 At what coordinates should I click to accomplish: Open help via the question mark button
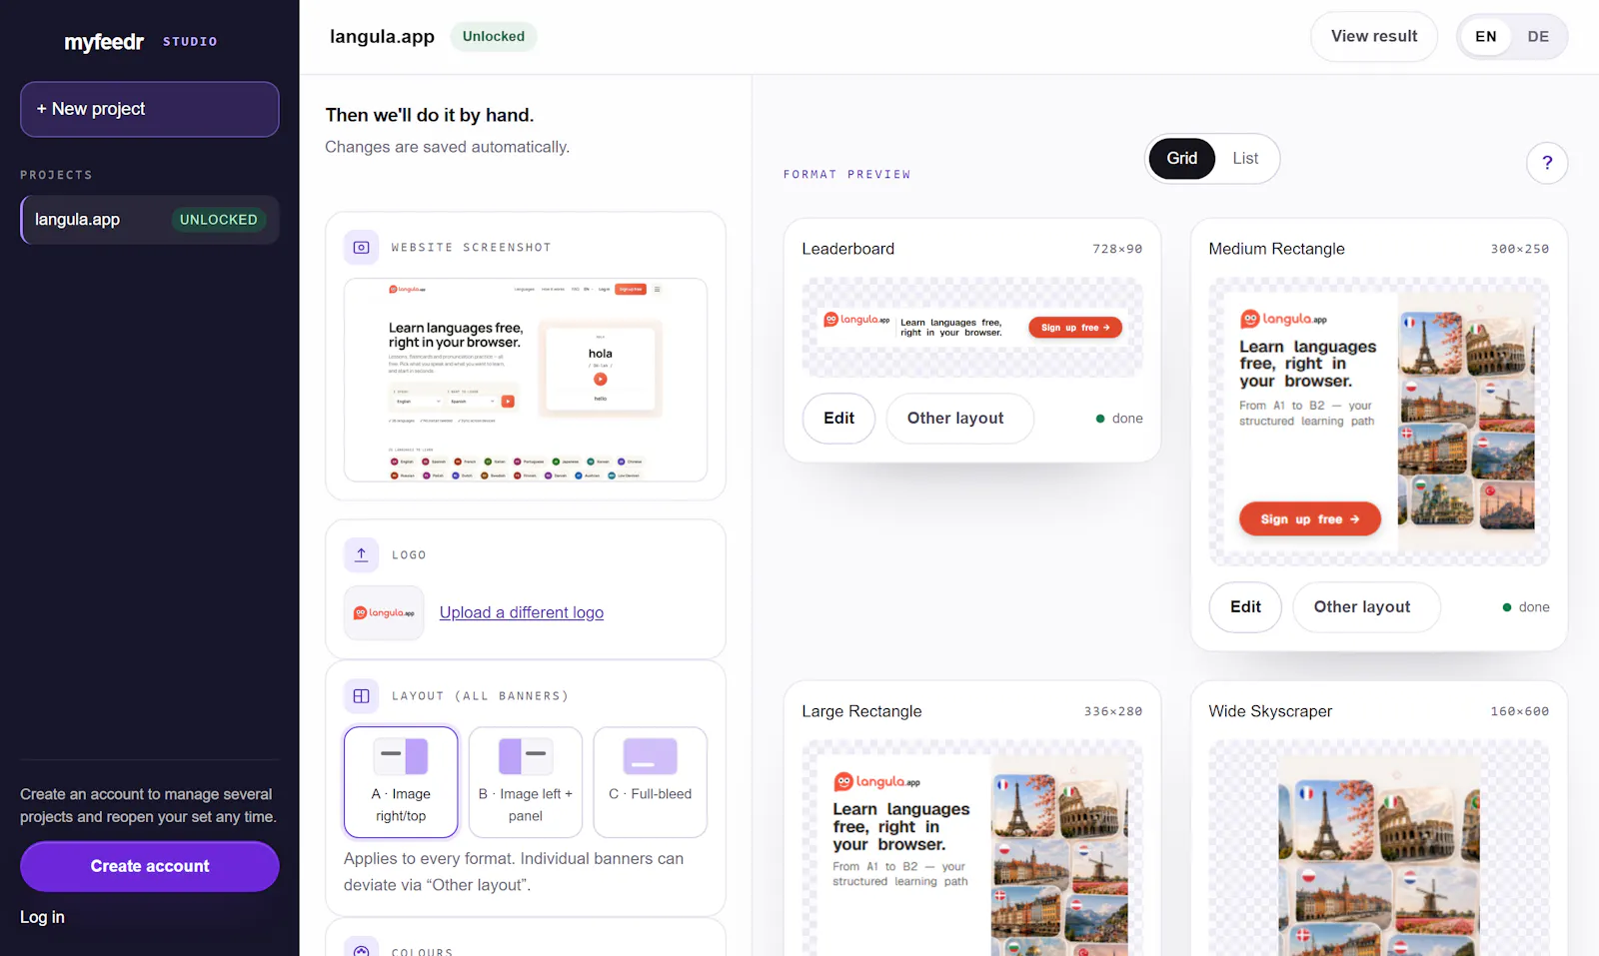pyautogui.click(x=1547, y=163)
